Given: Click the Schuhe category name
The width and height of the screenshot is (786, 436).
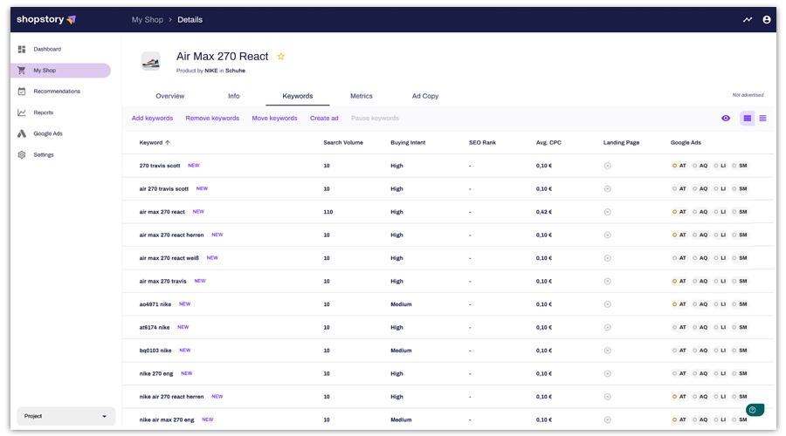Looking at the screenshot, I should pos(235,71).
